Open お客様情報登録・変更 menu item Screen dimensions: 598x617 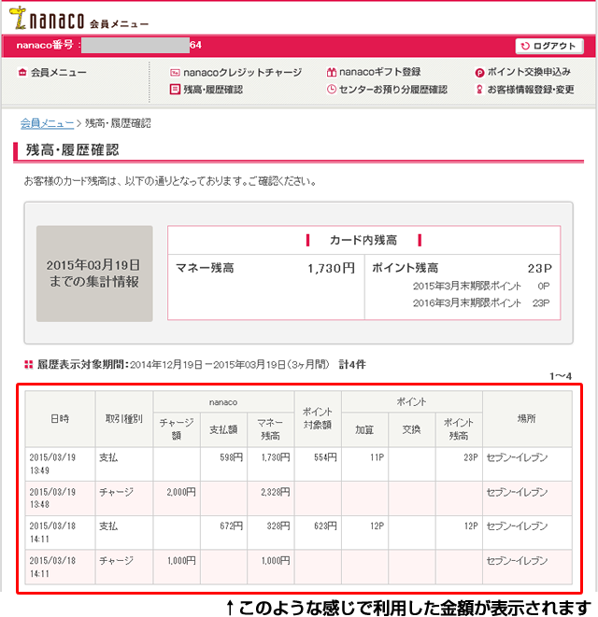pyautogui.click(x=531, y=90)
